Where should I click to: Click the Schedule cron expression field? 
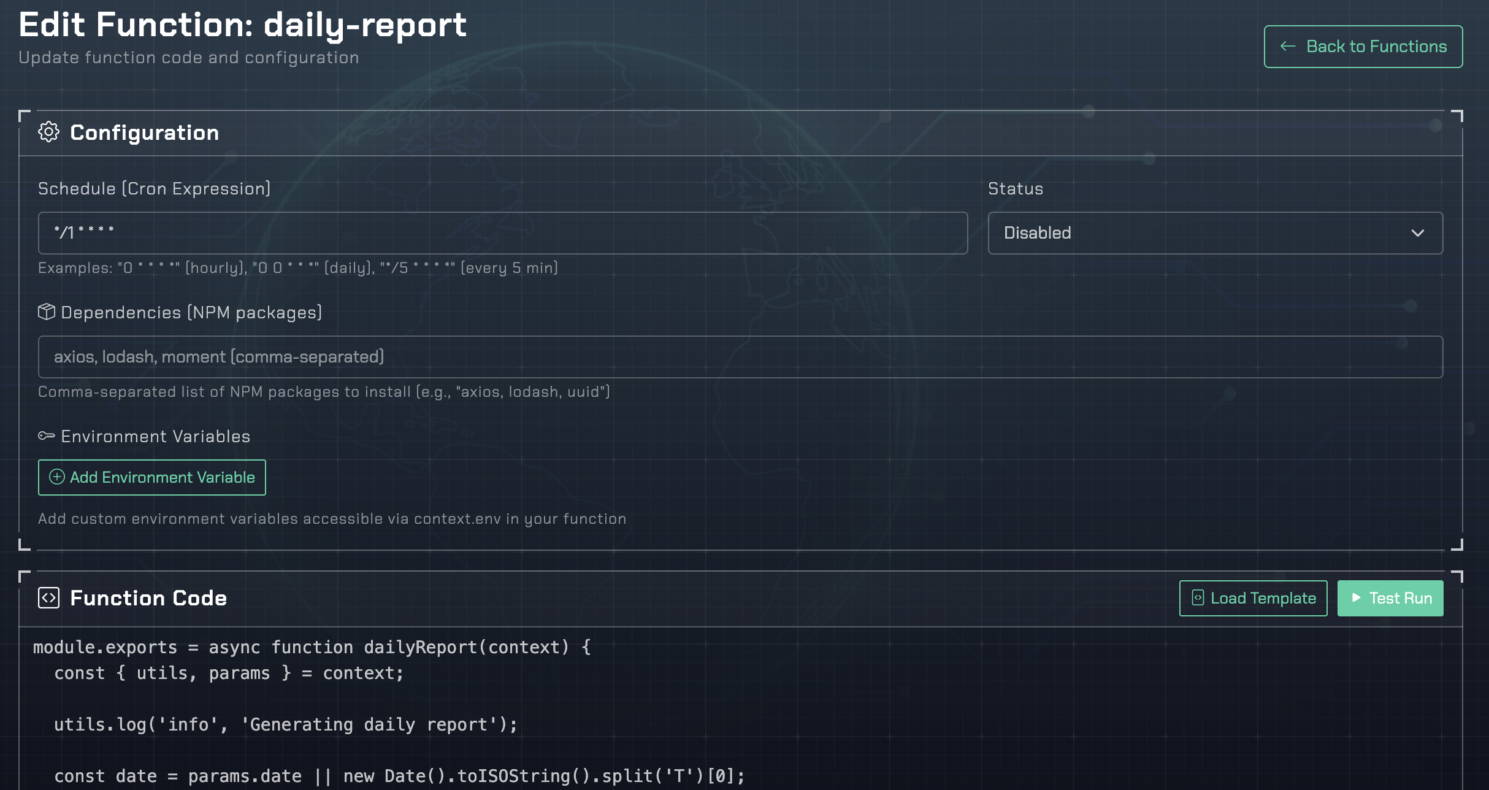tap(502, 232)
